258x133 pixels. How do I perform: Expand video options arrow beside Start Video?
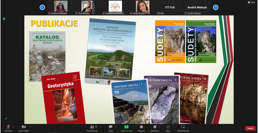pos(30,127)
